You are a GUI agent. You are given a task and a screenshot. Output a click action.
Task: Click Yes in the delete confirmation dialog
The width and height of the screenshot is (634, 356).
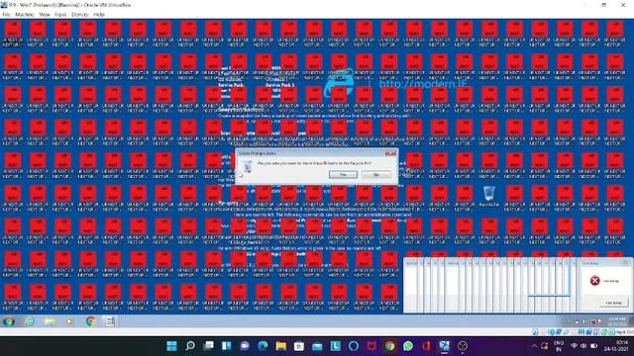pos(343,174)
